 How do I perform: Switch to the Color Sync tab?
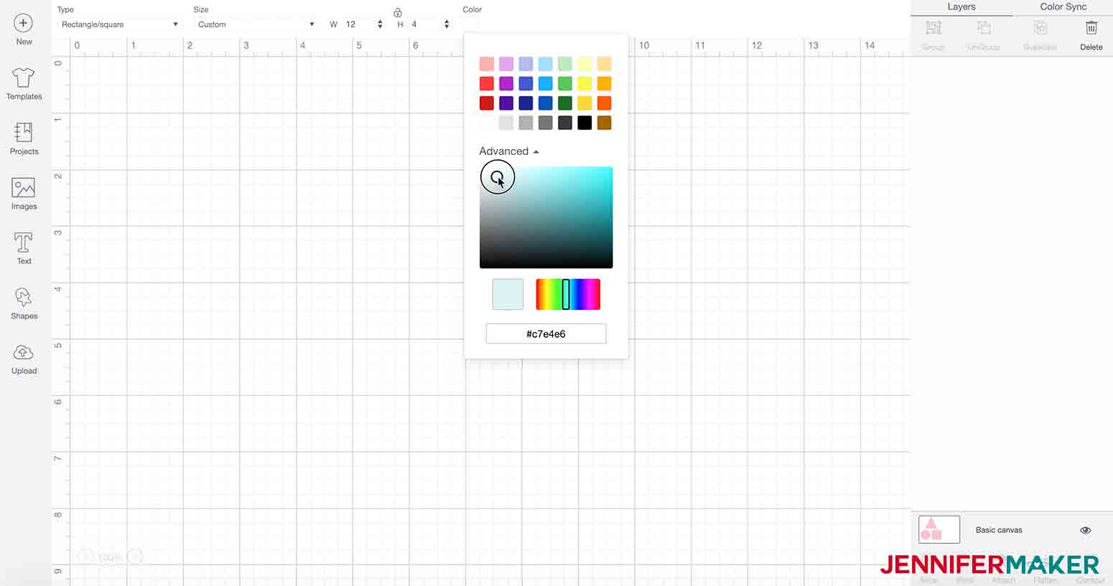coord(1063,7)
